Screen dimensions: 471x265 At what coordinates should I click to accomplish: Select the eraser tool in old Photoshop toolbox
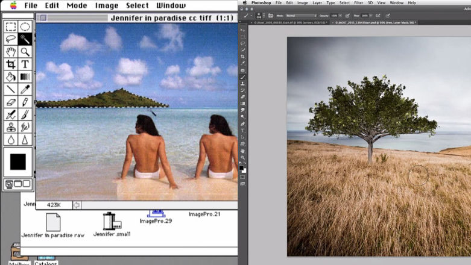11,102
